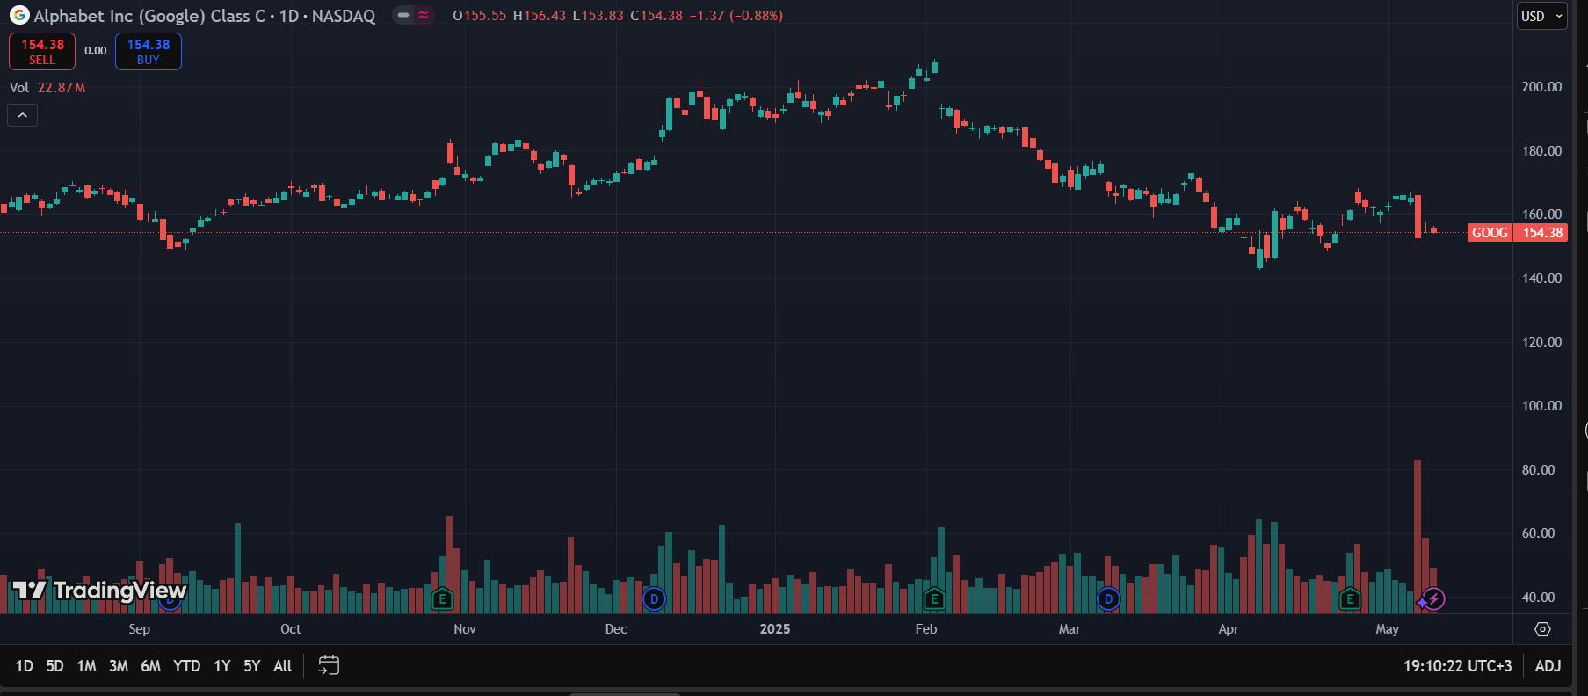Open chart scale settings gear icon

coord(1542,629)
